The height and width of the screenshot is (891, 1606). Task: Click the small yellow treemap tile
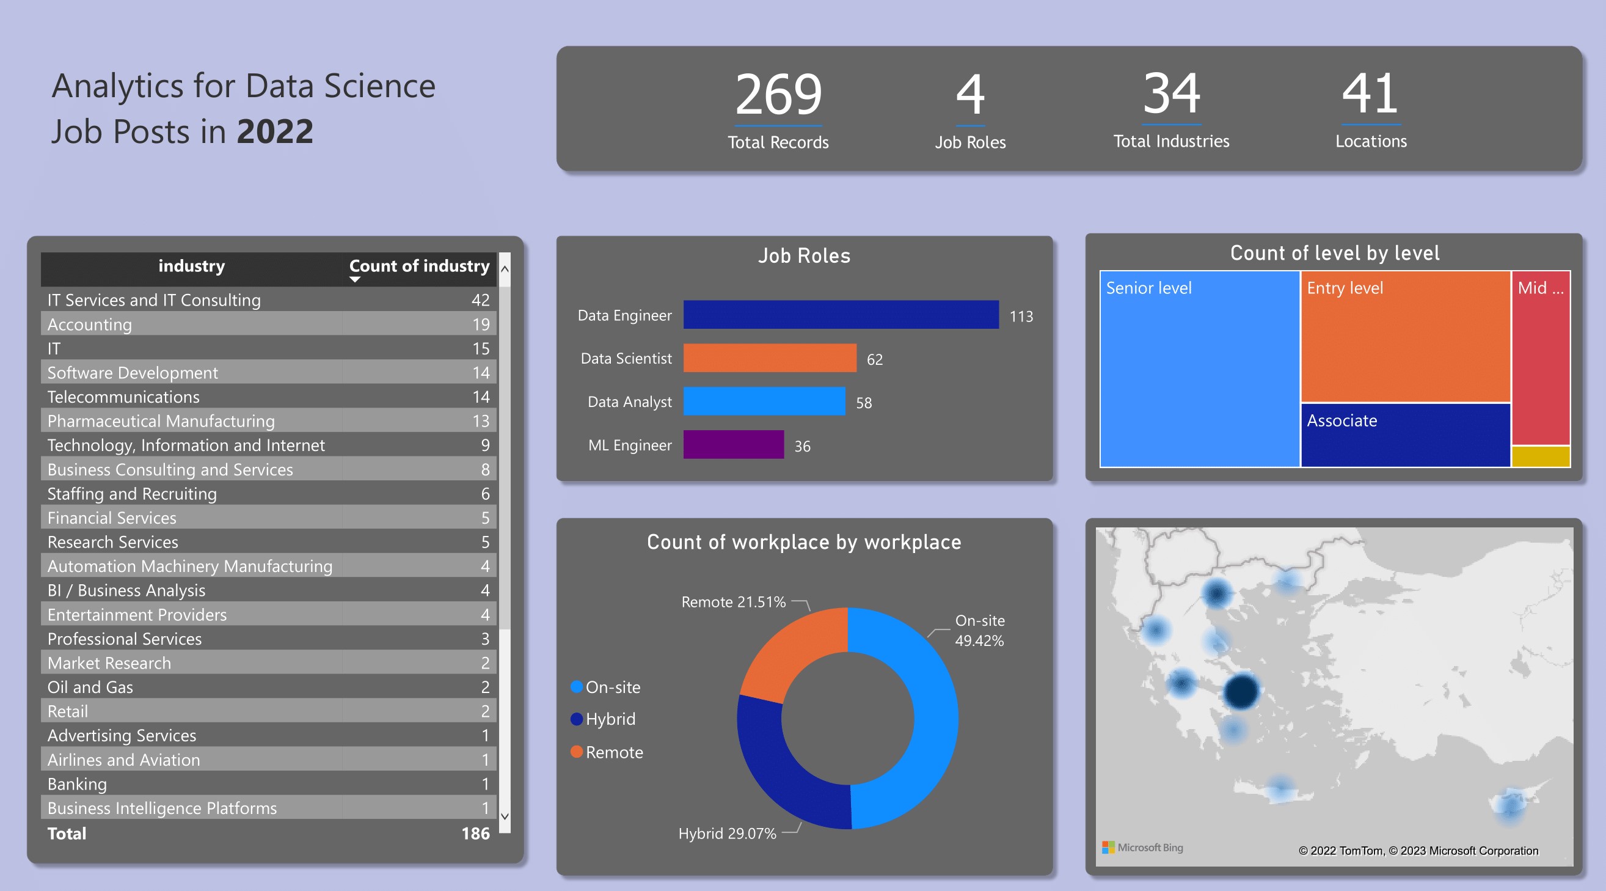pos(1540,457)
